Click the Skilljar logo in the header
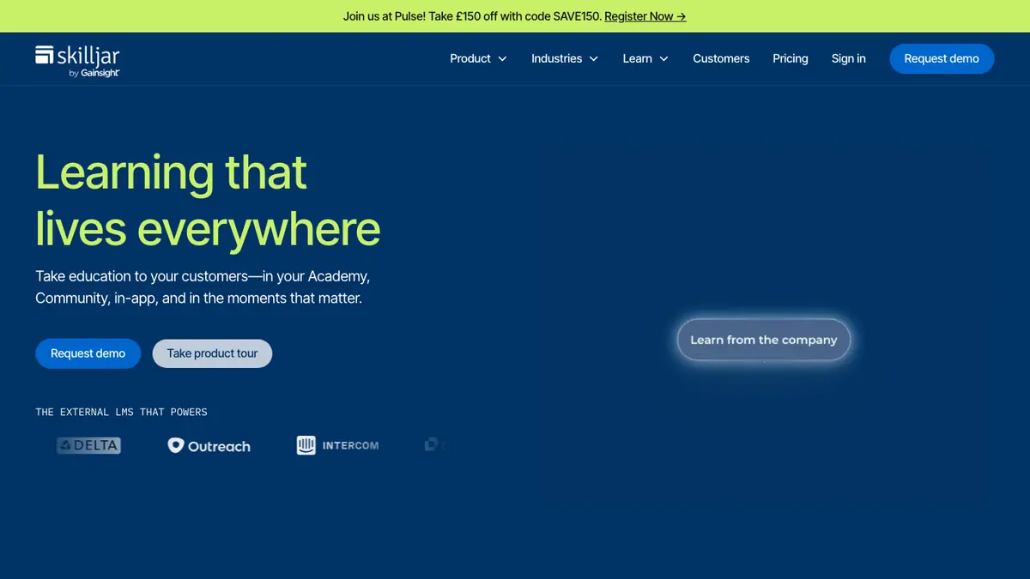This screenshot has width=1030, height=579. click(77, 60)
